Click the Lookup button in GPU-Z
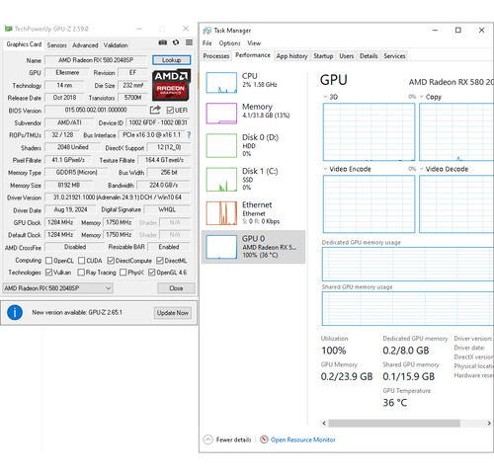The image size is (494, 474). pos(171,60)
